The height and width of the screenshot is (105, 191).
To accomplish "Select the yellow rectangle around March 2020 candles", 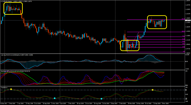I will 130,46.
